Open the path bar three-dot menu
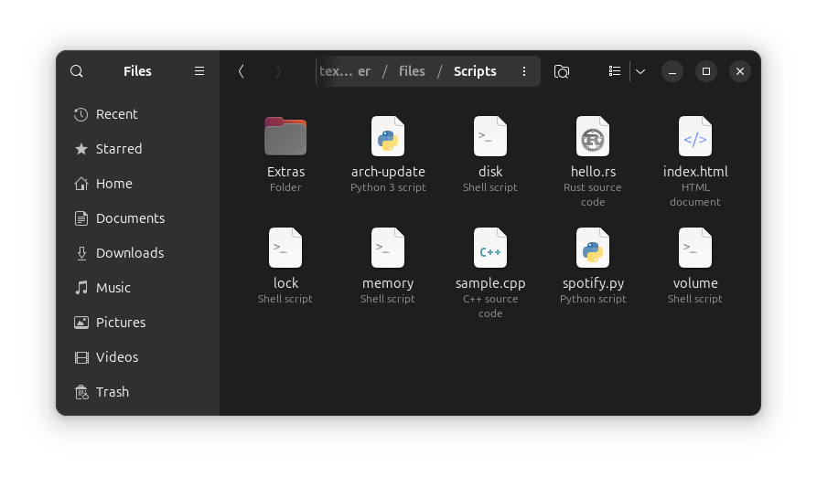The width and height of the screenshot is (817, 477). pos(524,71)
